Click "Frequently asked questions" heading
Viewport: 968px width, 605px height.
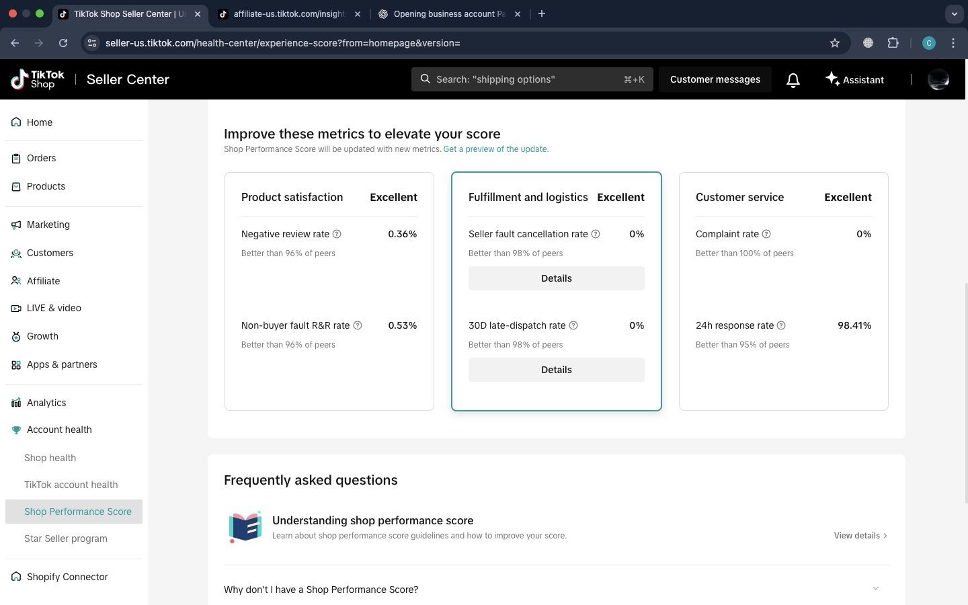click(311, 480)
